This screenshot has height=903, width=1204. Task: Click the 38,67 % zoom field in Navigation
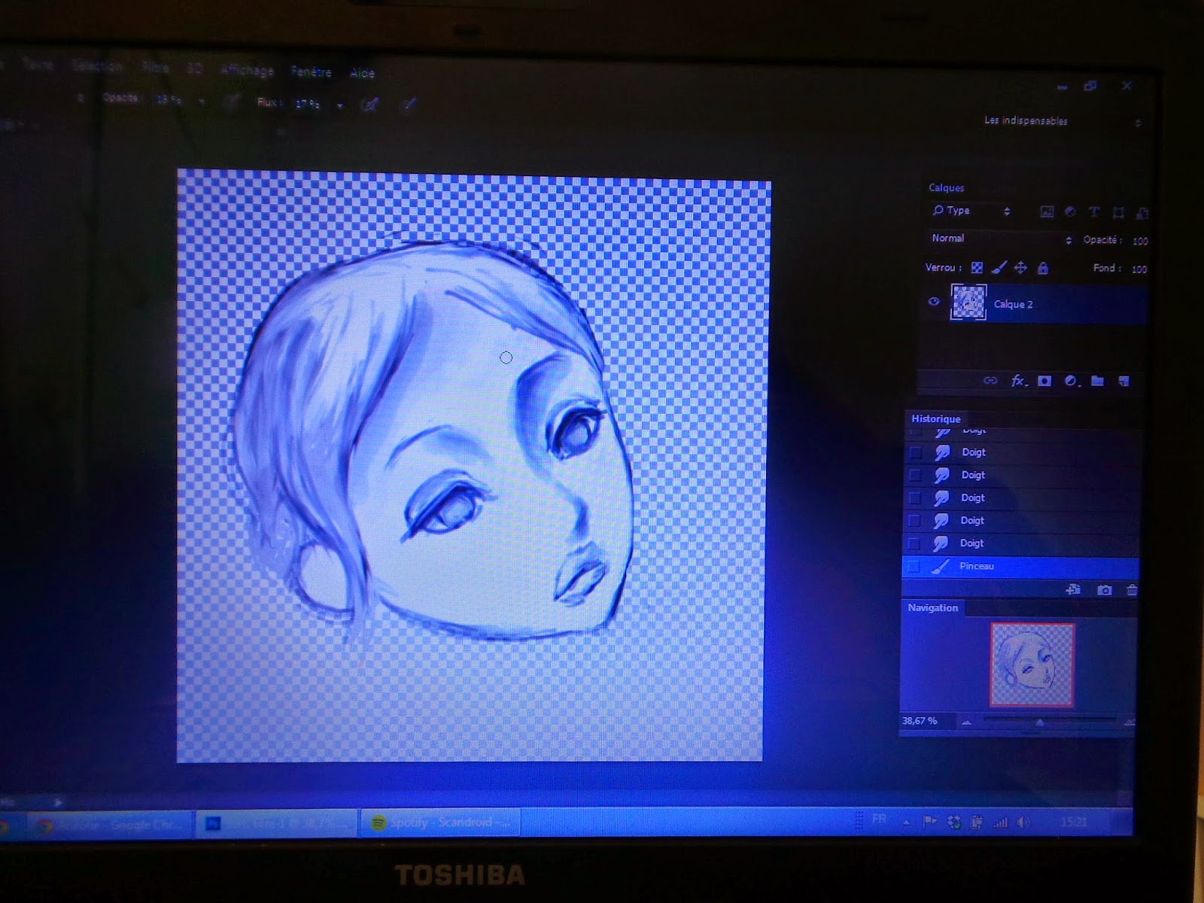[x=920, y=721]
